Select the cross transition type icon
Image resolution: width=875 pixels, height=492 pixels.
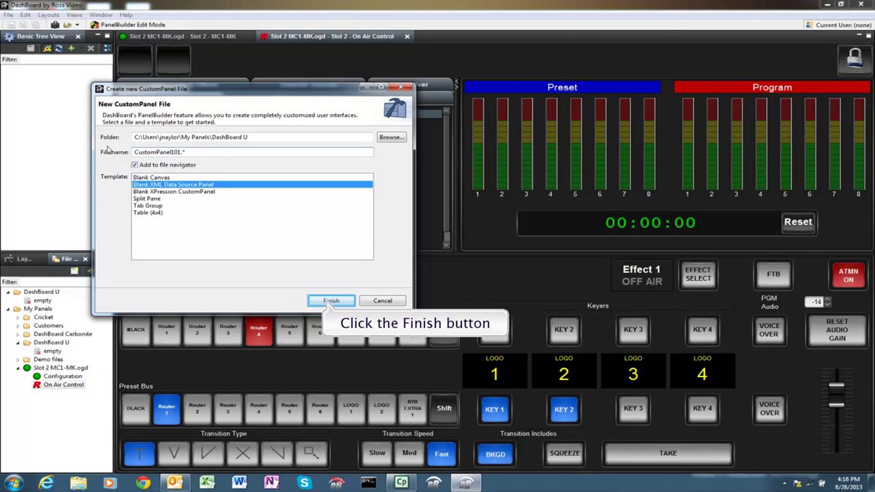pyautogui.click(x=242, y=453)
